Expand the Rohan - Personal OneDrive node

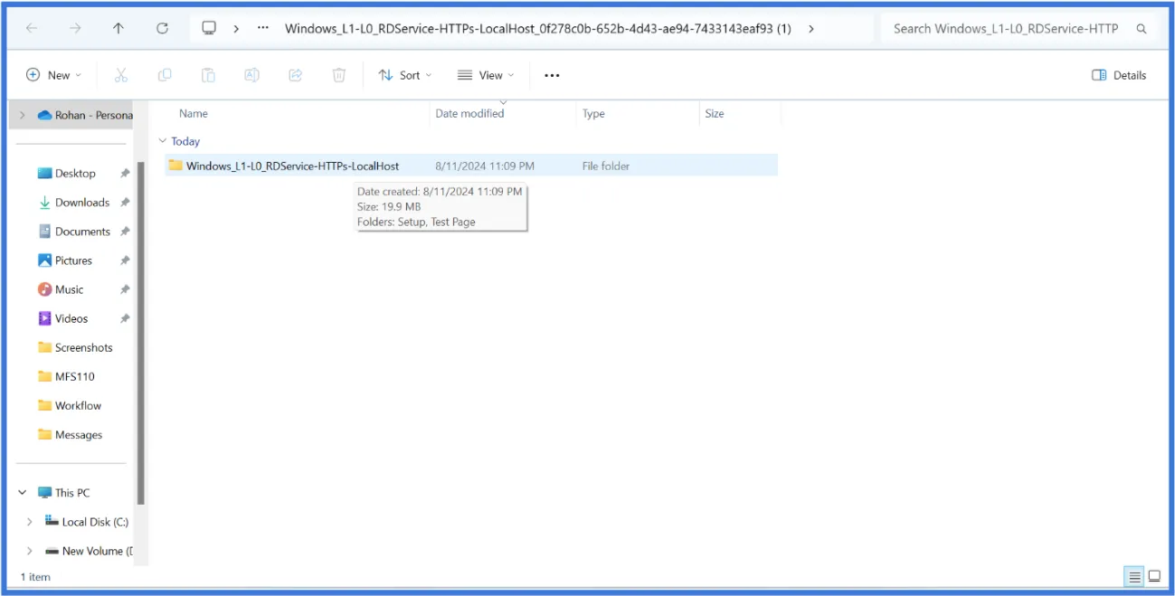(x=23, y=115)
